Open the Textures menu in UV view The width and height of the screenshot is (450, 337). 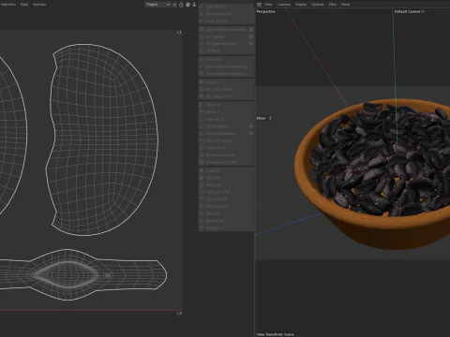39,5
